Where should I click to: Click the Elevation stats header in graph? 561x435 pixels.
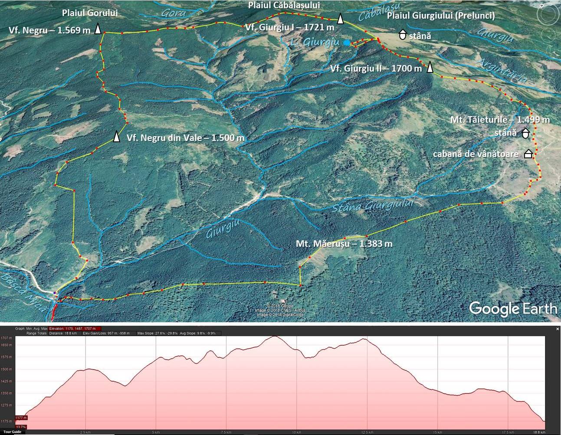tap(75, 329)
